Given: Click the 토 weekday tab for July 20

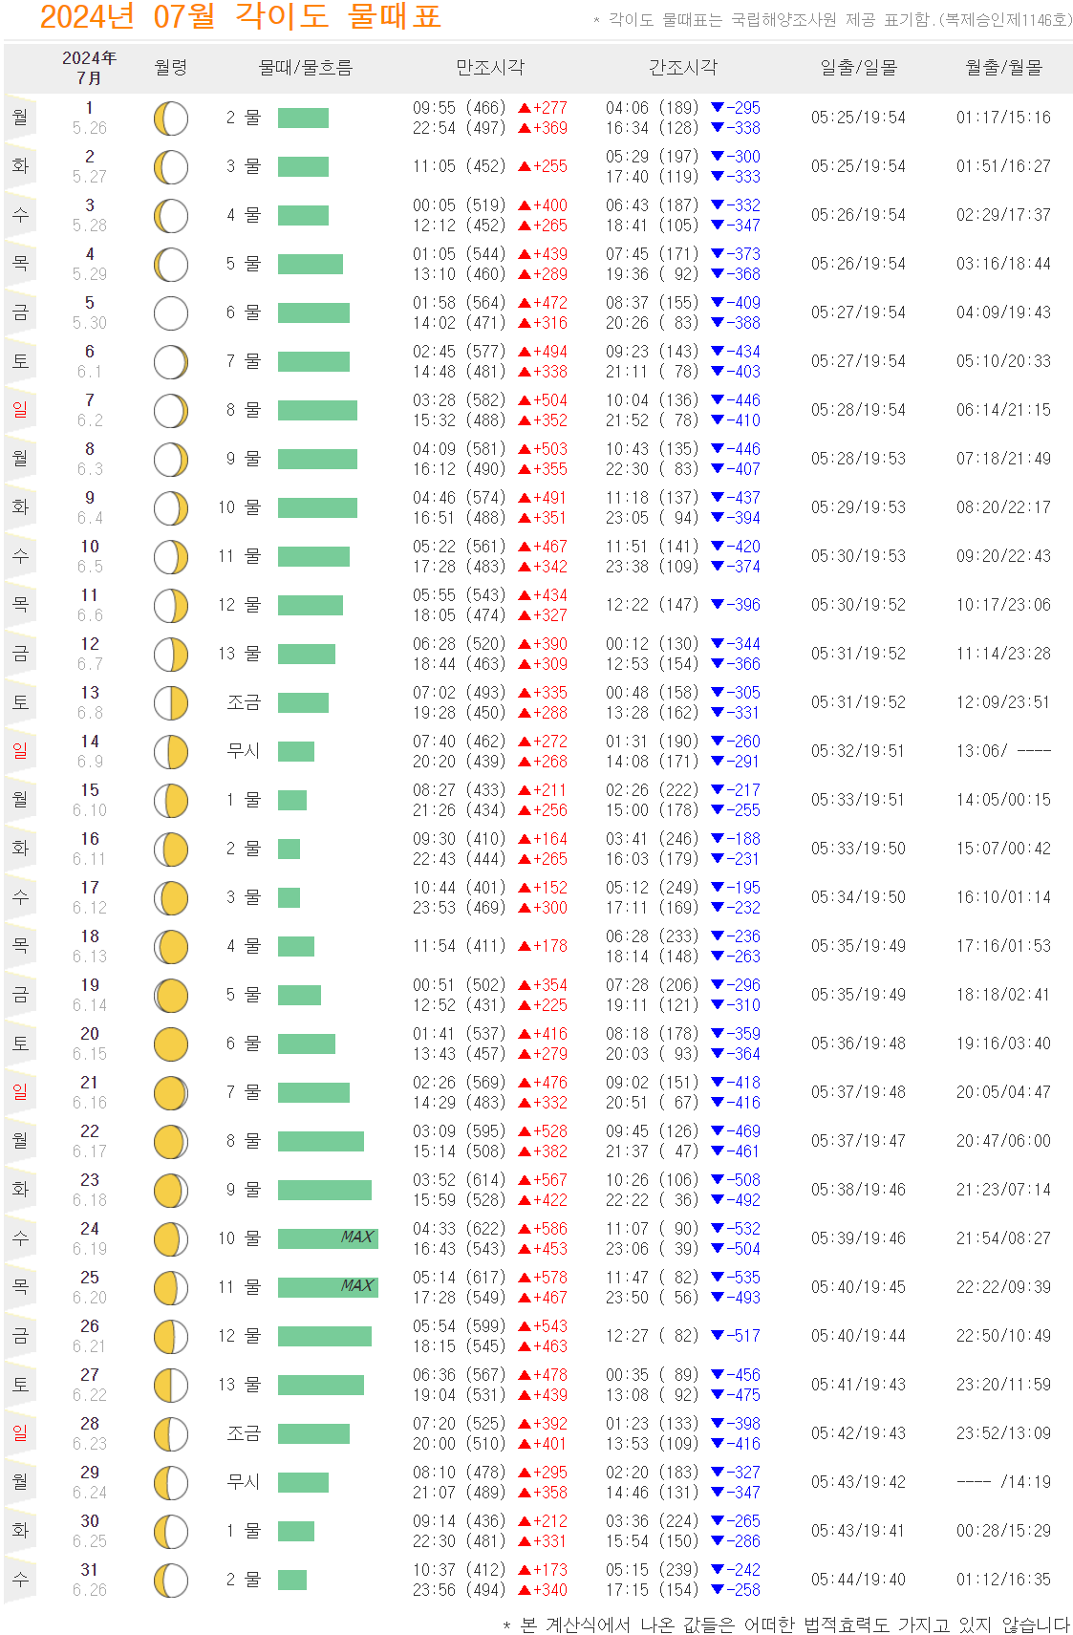Looking at the screenshot, I should [x=20, y=1043].
